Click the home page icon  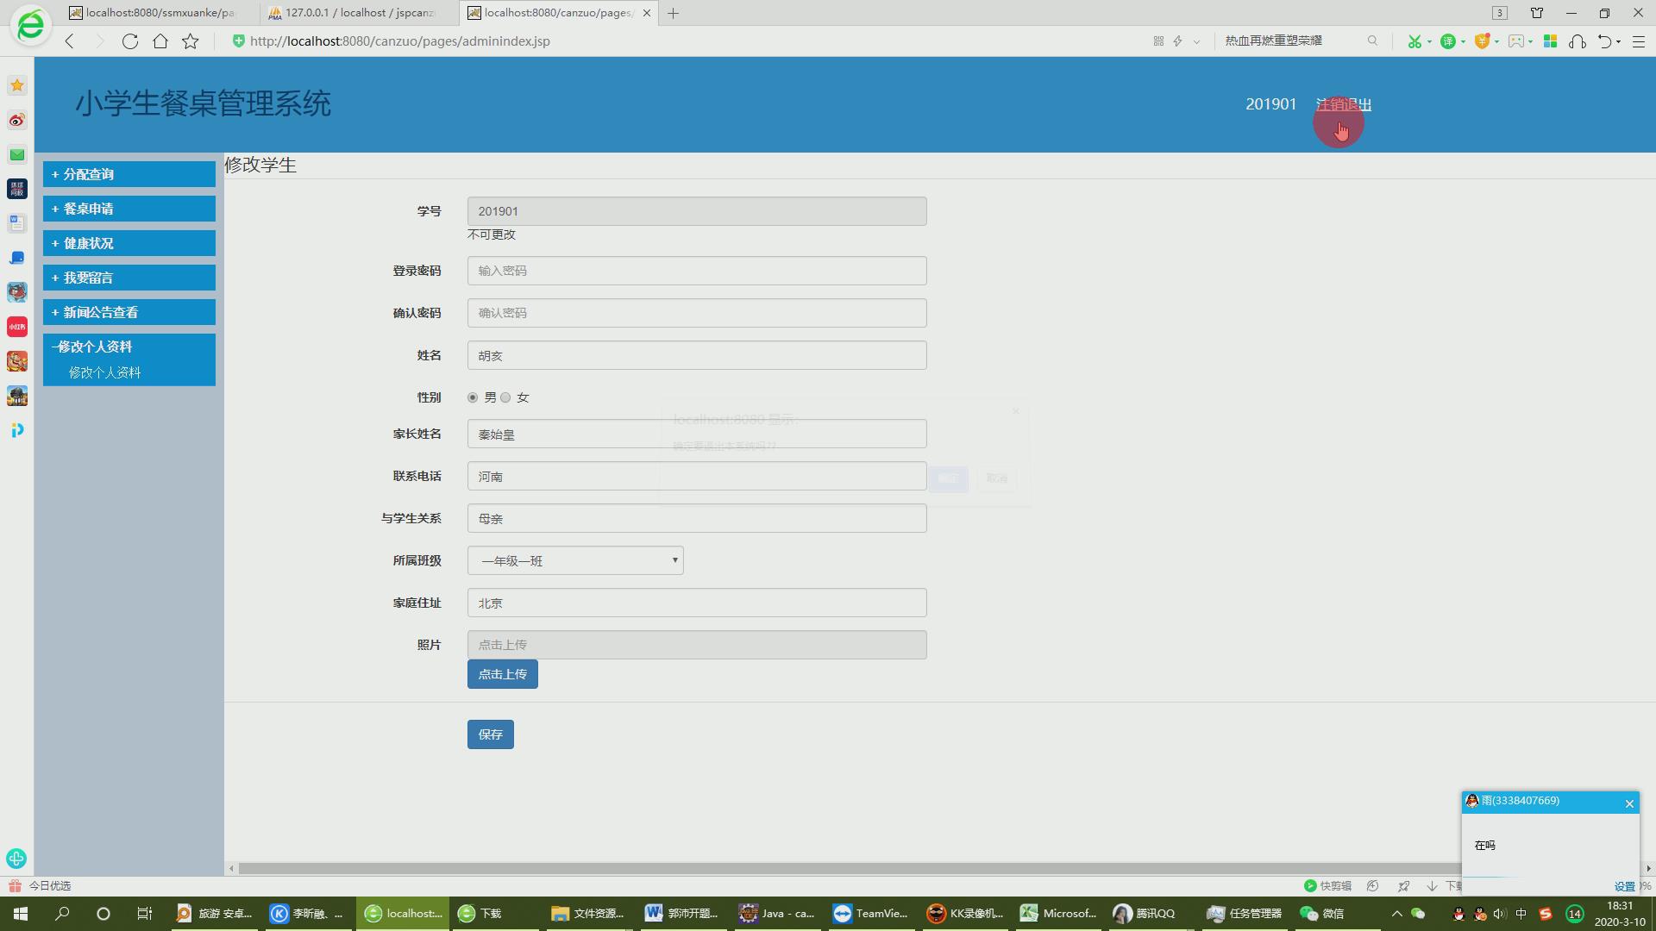tap(160, 41)
